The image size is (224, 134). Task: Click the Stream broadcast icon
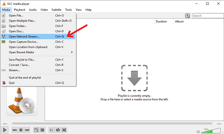coord(3,70)
